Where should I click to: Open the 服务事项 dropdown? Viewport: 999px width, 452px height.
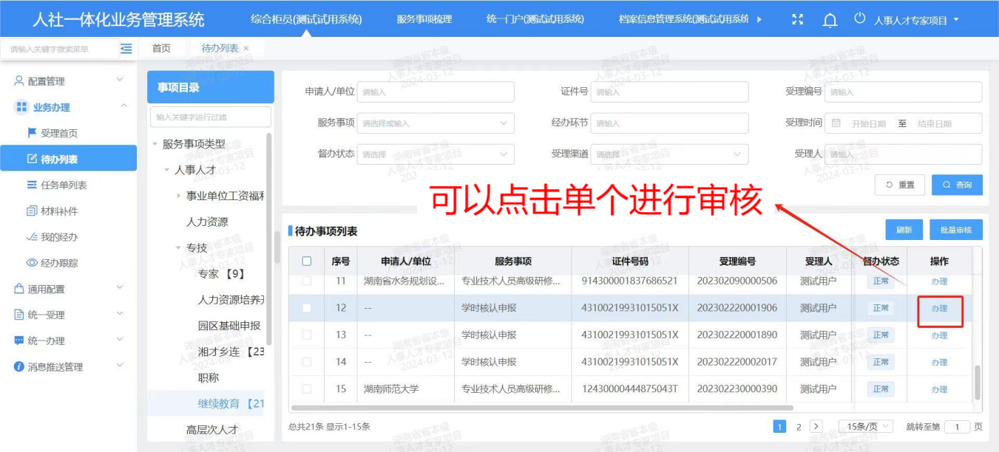(x=436, y=123)
